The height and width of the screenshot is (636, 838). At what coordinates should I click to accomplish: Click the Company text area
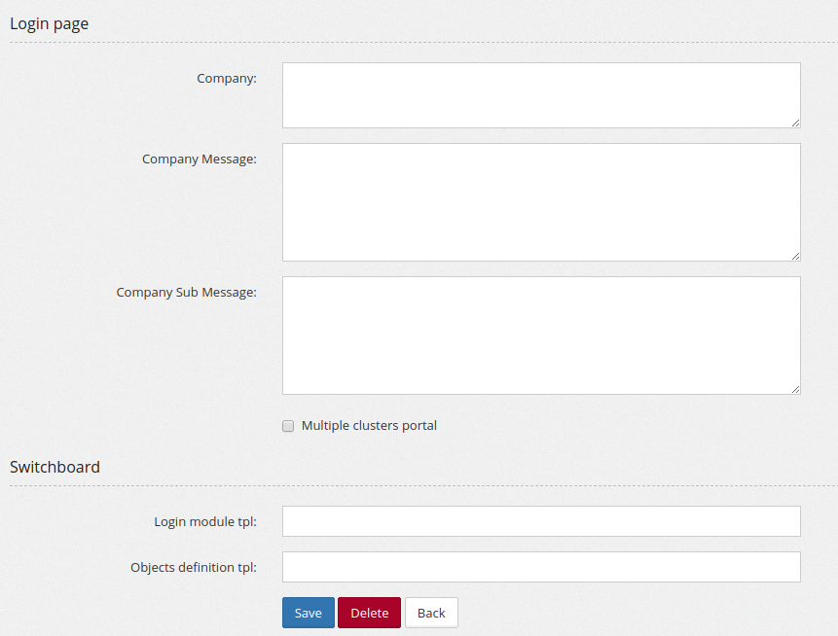click(x=541, y=95)
